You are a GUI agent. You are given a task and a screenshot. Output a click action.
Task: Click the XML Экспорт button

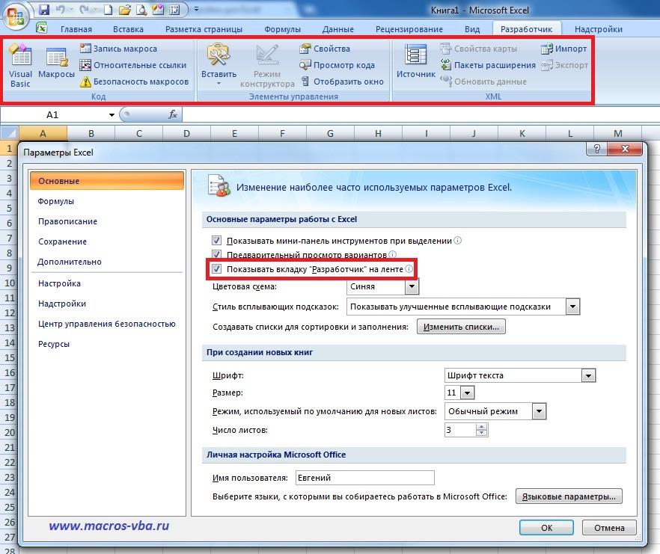coord(564,65)
